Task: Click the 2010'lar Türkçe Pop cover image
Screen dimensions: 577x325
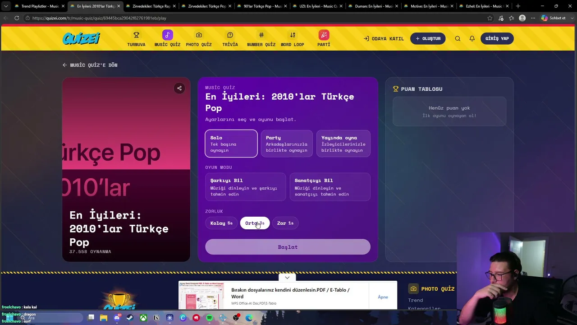Action: 126,170
